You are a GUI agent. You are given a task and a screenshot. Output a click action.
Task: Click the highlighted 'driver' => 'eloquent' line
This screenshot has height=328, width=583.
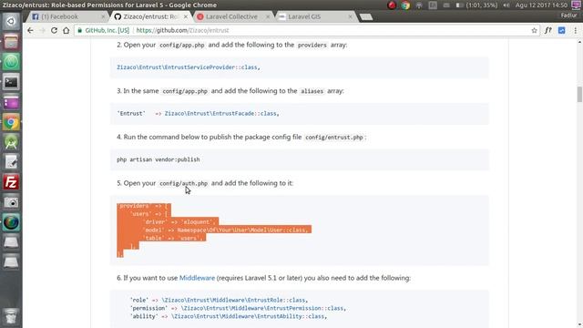(180, 222)
